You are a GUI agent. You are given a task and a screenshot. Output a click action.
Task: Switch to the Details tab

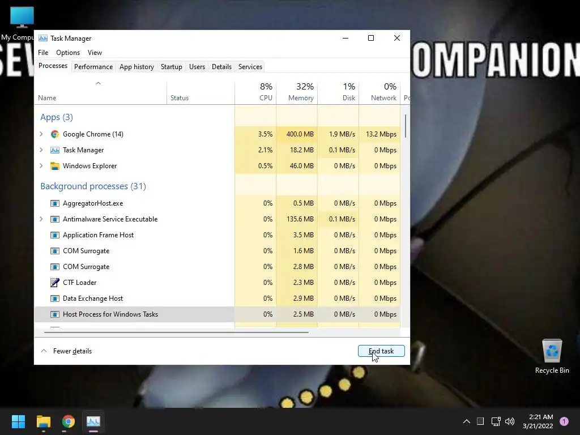click(221, 67)
